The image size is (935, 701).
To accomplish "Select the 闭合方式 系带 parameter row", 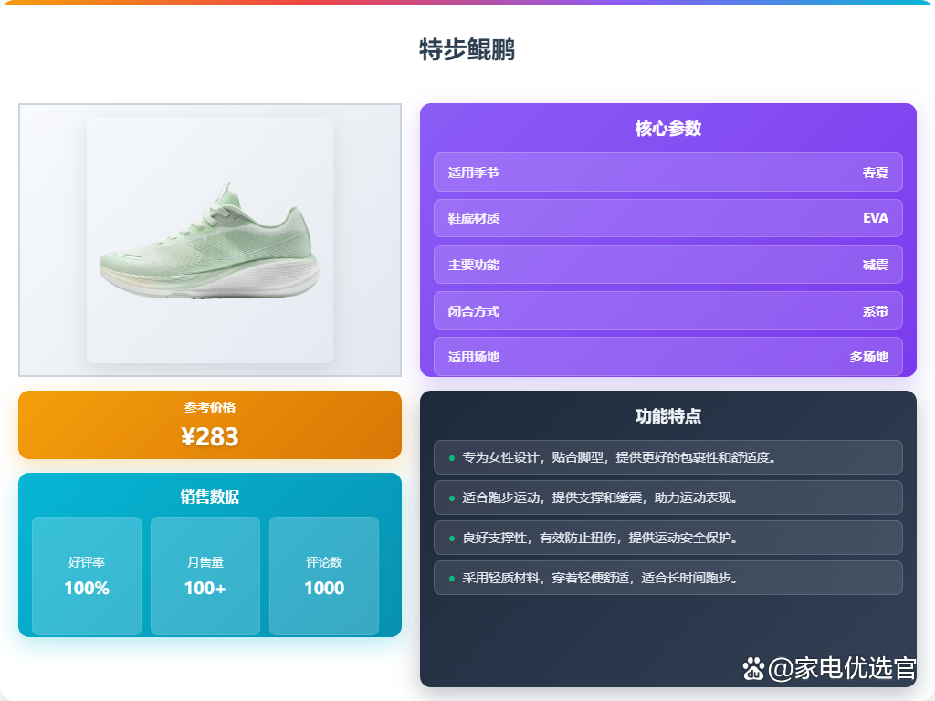I will [x=667, y=310].
